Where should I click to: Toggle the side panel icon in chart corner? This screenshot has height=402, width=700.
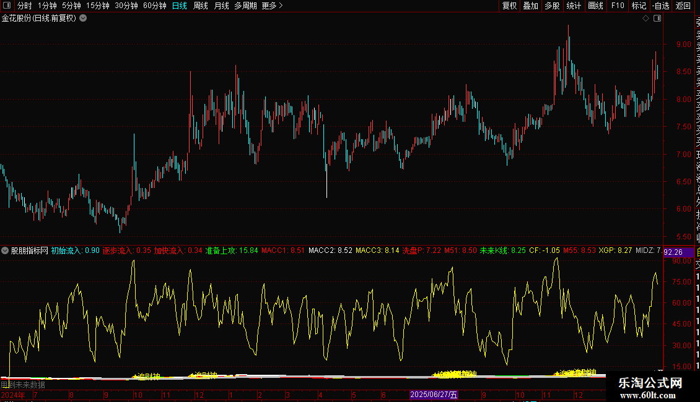click(657, 19)
